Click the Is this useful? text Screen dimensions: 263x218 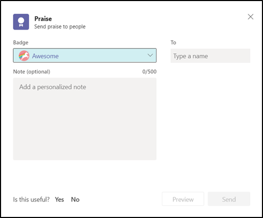[x=31, y=200]
